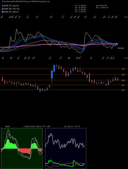
Task: Click the last red candlestick on the price chart
Action: 118,79
